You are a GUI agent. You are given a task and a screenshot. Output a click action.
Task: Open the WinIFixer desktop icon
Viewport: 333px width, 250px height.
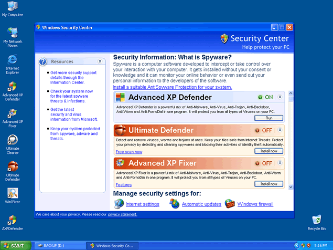click(x=12, y=193)
